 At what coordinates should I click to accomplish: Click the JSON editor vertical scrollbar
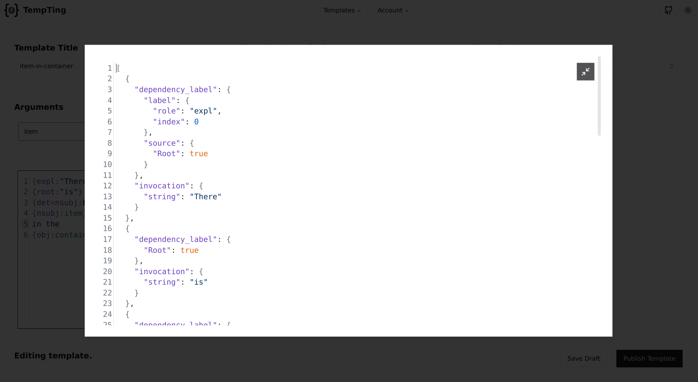[x=599, y=96]
